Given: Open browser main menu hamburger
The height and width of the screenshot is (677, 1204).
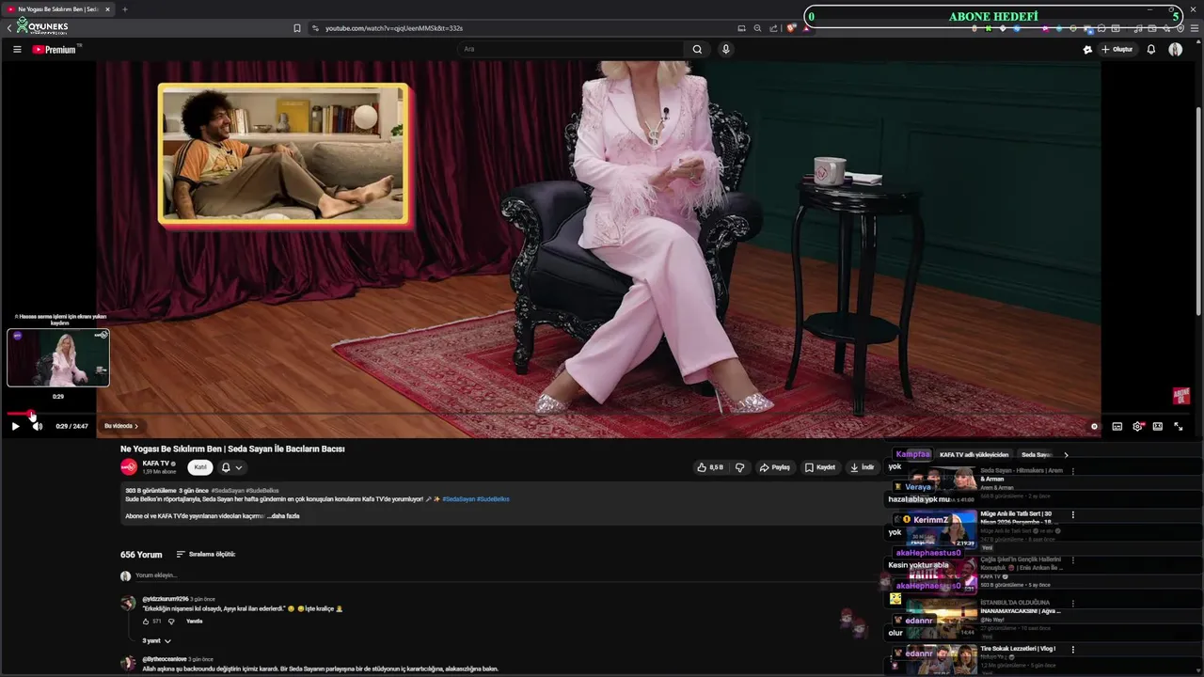Looking at the screenshot, I should point(1196,28).
